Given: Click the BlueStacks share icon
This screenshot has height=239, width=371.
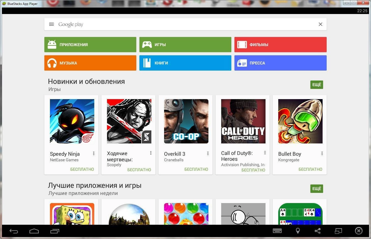Looking at the screenshot, I should pos(317,231).
